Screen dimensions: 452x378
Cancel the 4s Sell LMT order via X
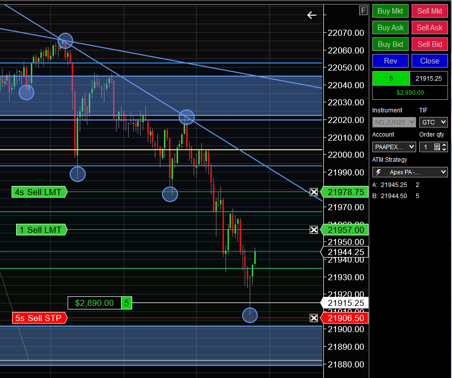[314, 192]
